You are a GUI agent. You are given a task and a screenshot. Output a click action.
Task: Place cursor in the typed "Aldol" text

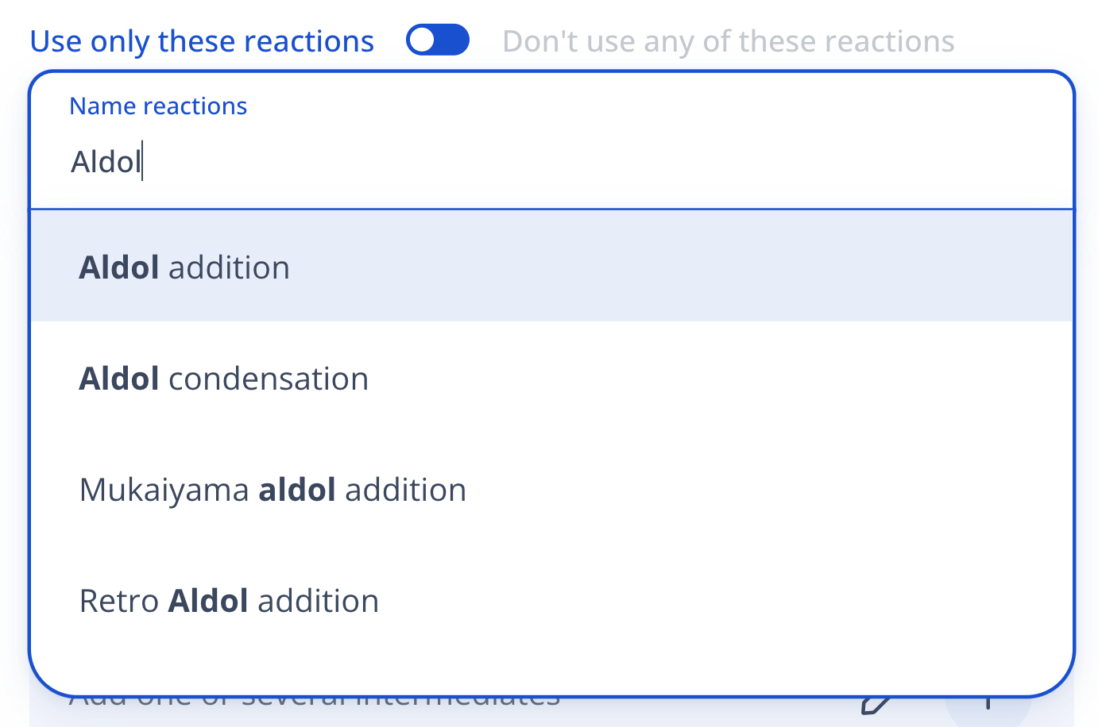(105, 162)
